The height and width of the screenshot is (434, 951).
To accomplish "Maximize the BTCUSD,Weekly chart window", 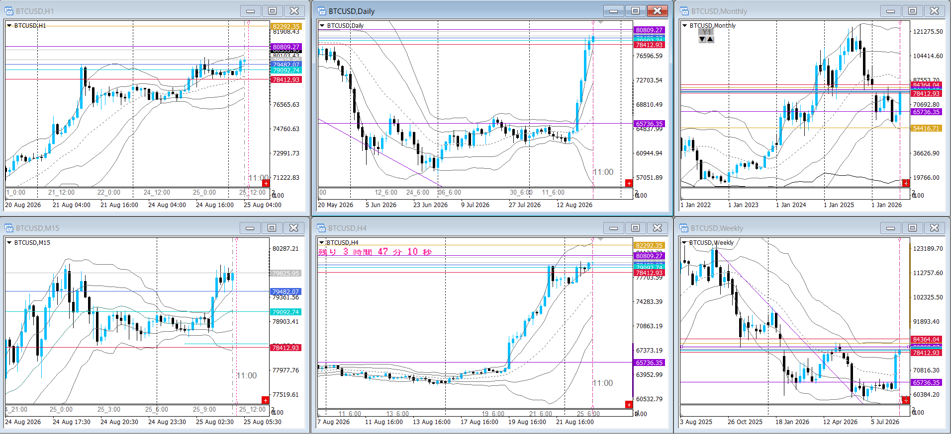I will pos(912,228).
